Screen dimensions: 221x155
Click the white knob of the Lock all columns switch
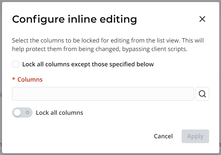(17, 113)
